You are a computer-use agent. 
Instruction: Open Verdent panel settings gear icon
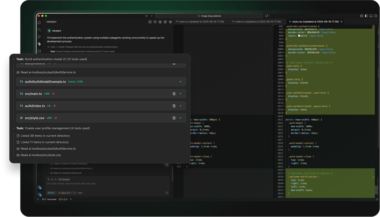tap(171, 22)
